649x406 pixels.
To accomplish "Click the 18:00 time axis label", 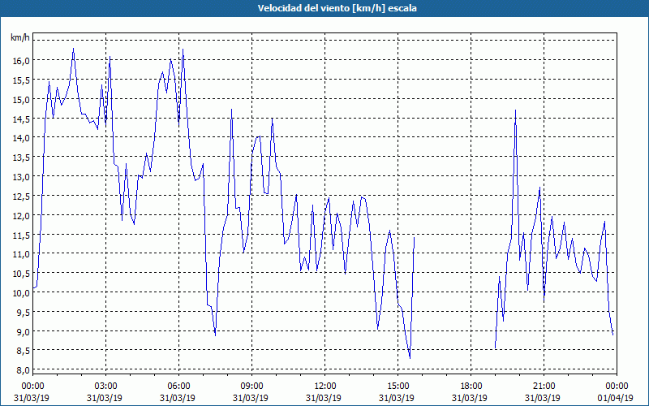I will click(471, 387).
